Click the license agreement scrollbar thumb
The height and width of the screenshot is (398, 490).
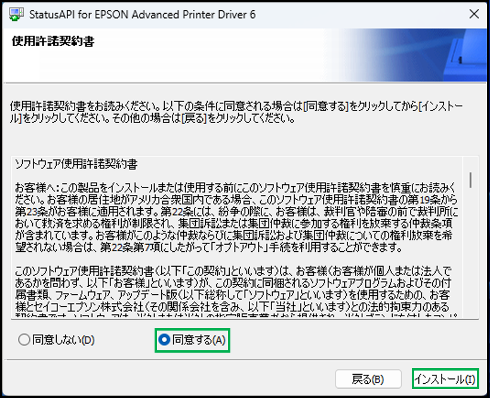(471, 179)
